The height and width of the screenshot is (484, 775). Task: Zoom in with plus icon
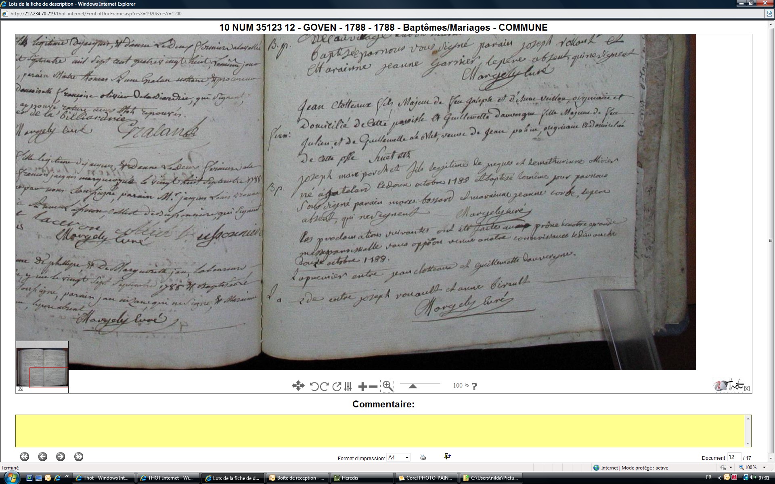click(x=362, y=386)
